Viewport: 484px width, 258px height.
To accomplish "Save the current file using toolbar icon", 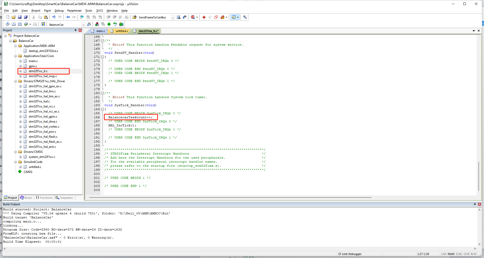I will (20, 17).
